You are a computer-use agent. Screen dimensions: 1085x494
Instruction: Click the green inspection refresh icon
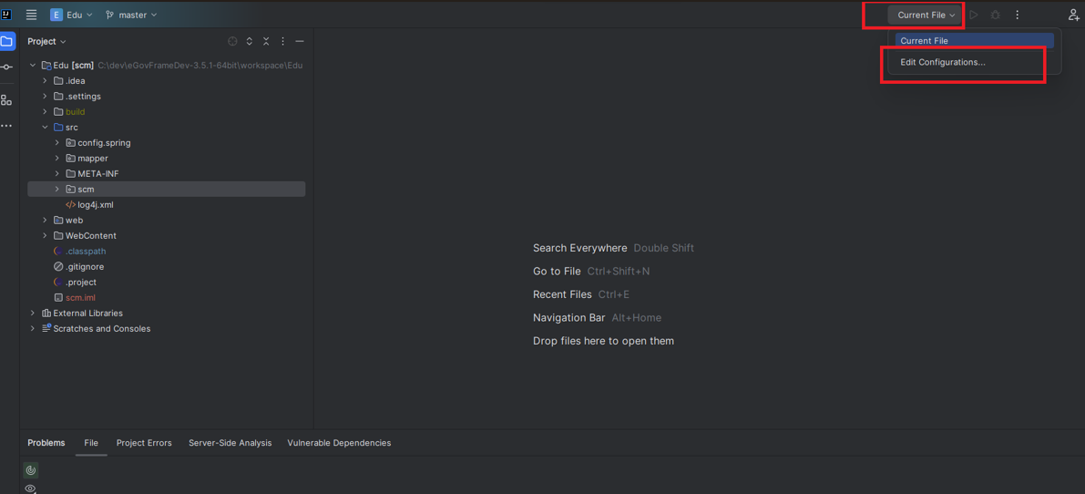tap(30, 470)
